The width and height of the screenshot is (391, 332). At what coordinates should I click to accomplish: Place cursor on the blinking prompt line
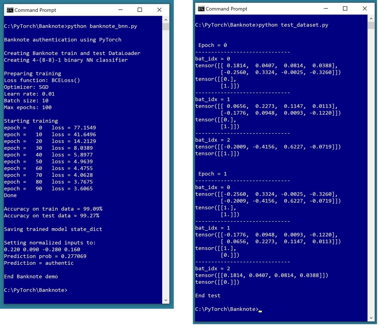[260, 309]
